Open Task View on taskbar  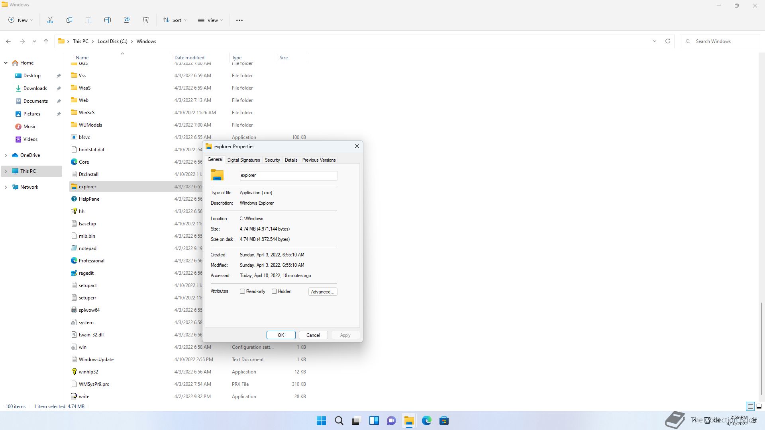coord(356,421)
